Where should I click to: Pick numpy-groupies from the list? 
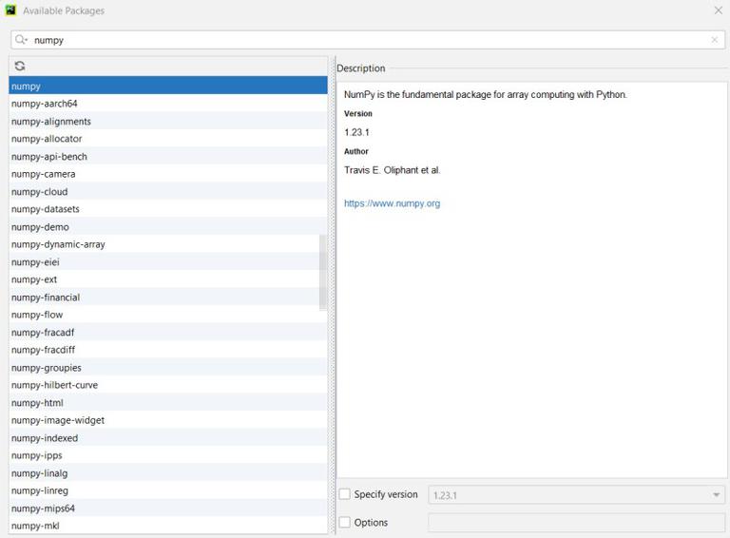point(168,368)
